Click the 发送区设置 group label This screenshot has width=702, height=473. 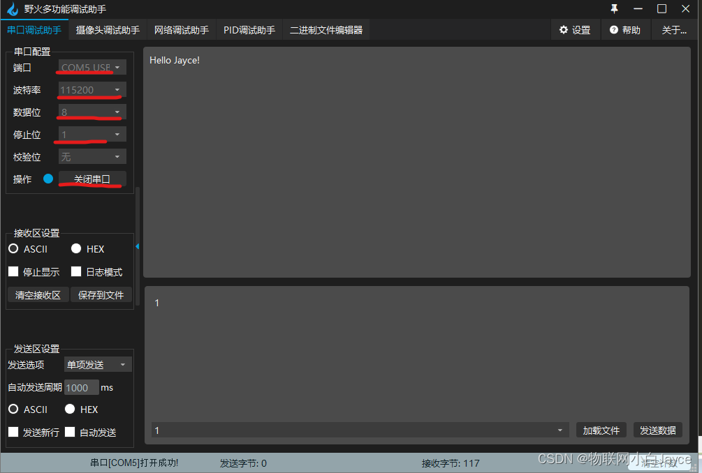click(37, 349)
